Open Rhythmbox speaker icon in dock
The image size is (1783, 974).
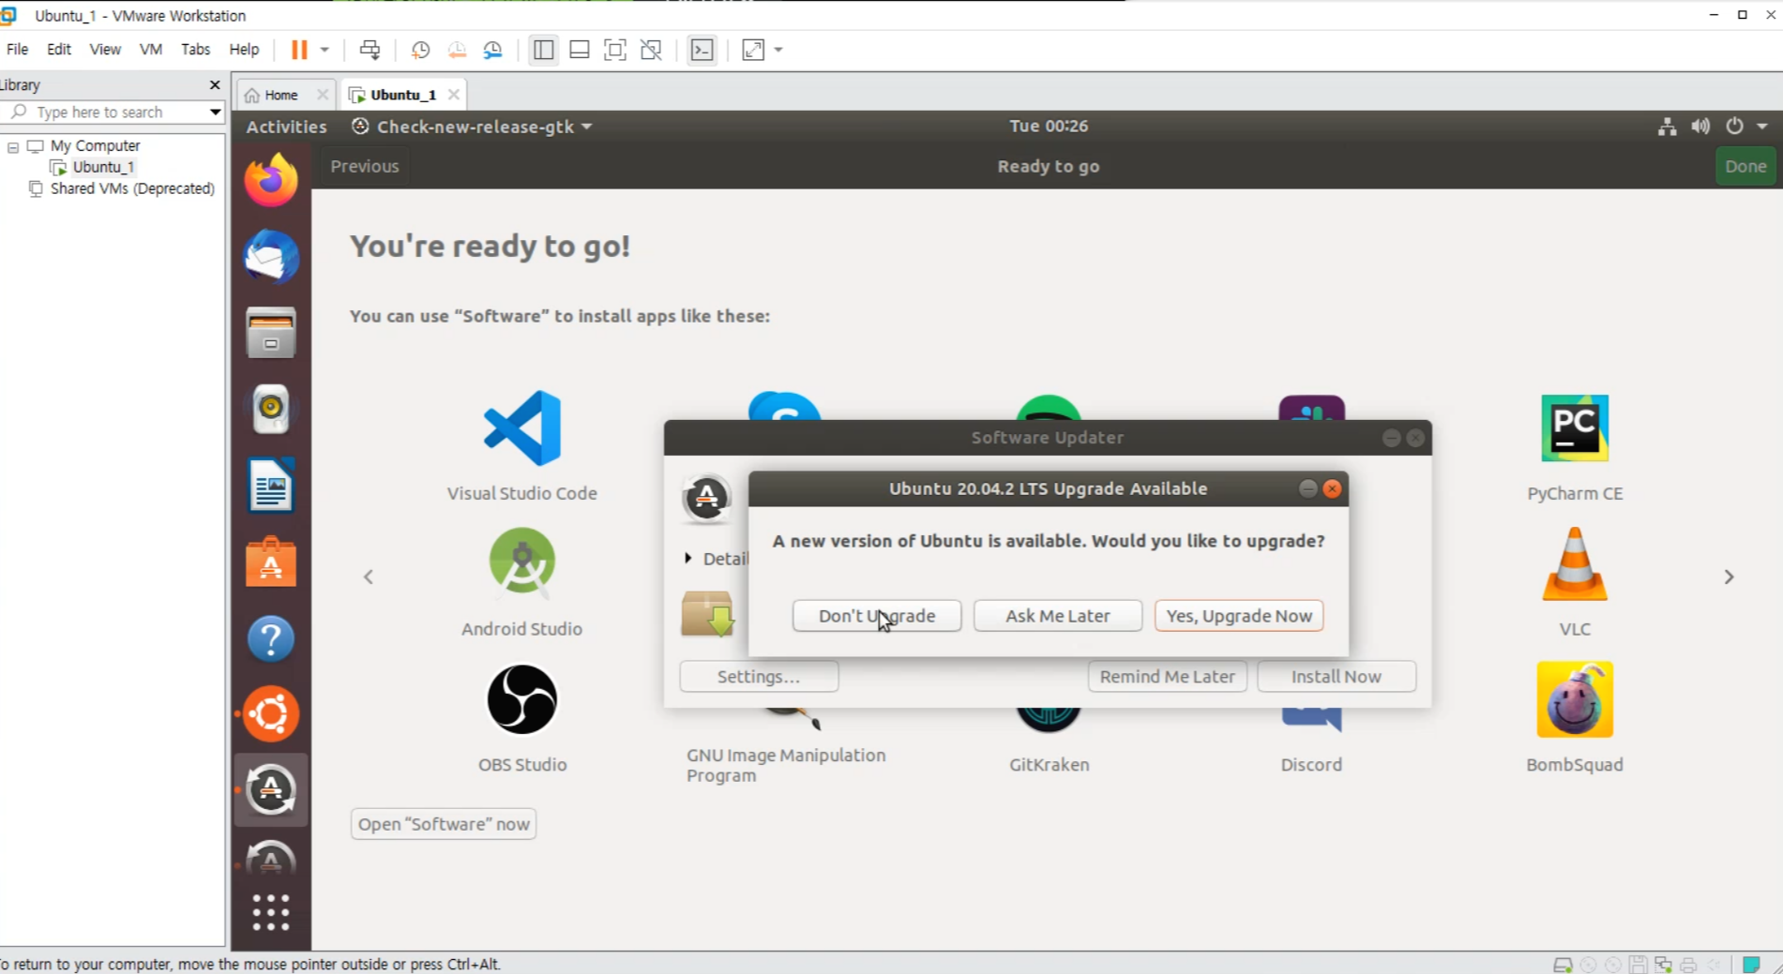[271, 409]
